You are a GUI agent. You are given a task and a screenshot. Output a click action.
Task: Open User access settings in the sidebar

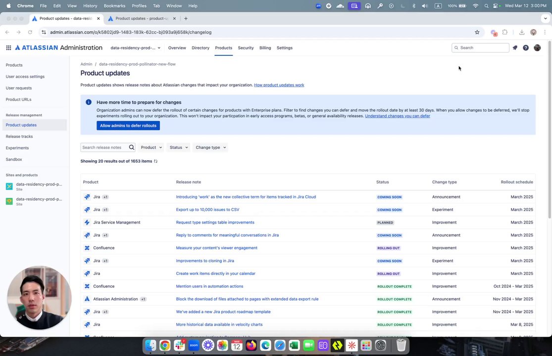click(x=25, y=77)
